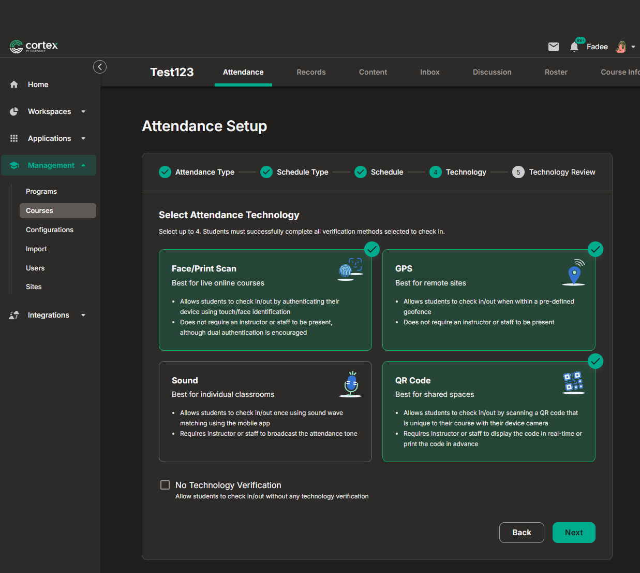Open the notifications bell icon
The height and width of the screenshot is (573, 640).
[x=574, y=47]
